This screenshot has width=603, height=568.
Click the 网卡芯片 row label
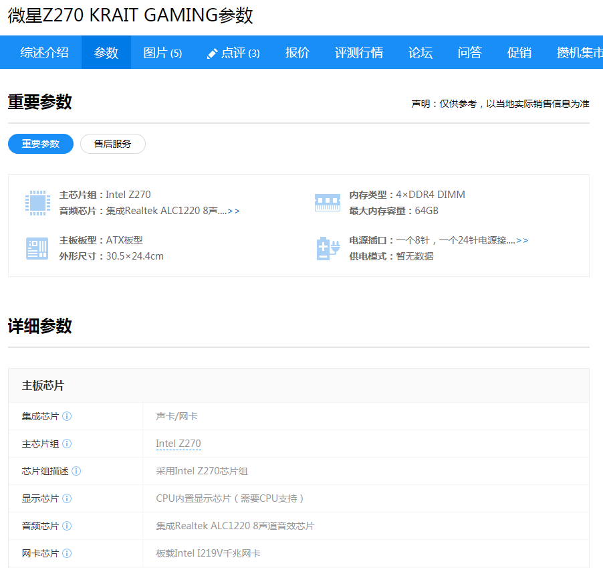pyautogui.click(x=40, y=553)
